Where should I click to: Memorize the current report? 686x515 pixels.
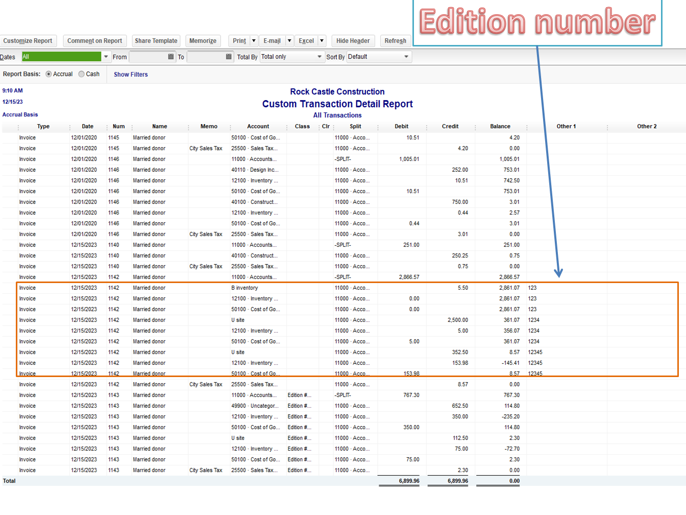[203, 41]
